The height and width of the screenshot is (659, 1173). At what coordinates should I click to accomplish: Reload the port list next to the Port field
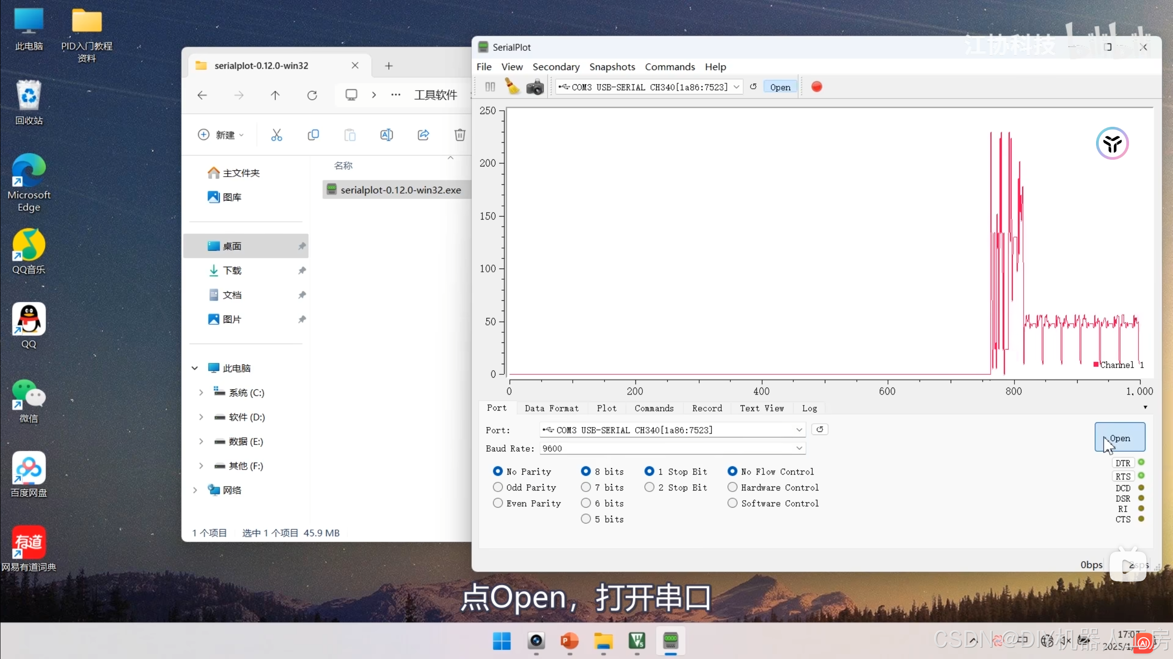pos(820,430)
